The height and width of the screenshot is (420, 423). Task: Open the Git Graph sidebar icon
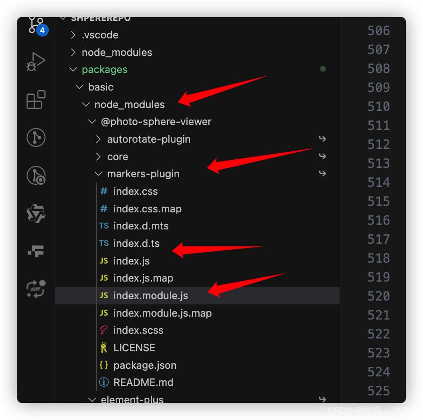click(36, 137)
